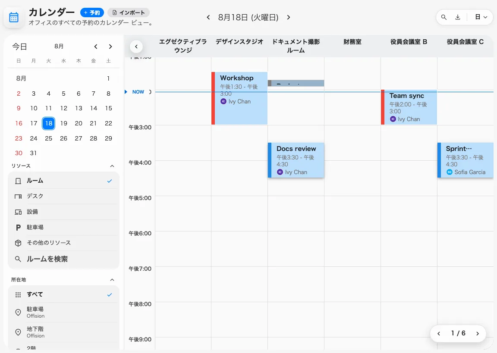The height and width of the screenshot is (353, 497).
Task: Click the 役員会議室 B column header
Action: 409,42
